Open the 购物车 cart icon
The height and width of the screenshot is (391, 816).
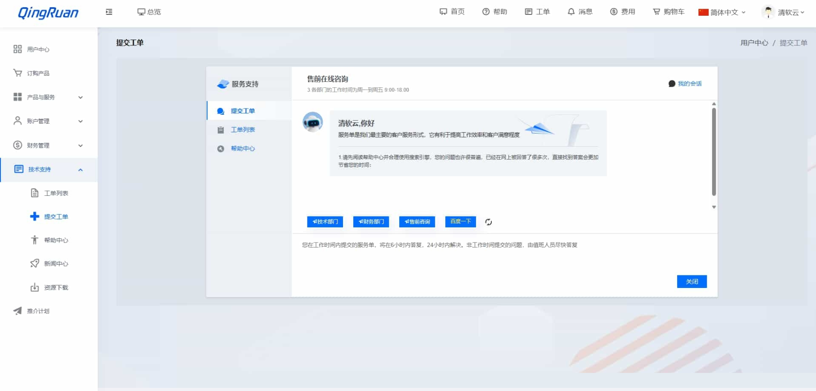click(656, 12)
